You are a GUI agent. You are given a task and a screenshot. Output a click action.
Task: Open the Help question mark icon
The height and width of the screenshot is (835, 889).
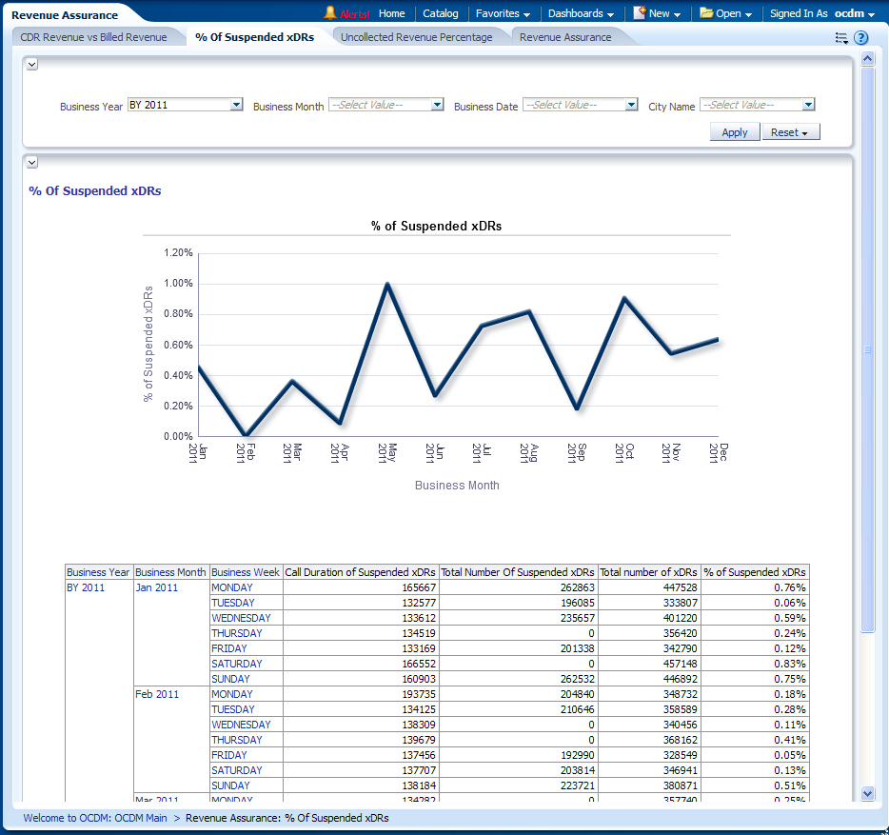click(x=860, y=38)
